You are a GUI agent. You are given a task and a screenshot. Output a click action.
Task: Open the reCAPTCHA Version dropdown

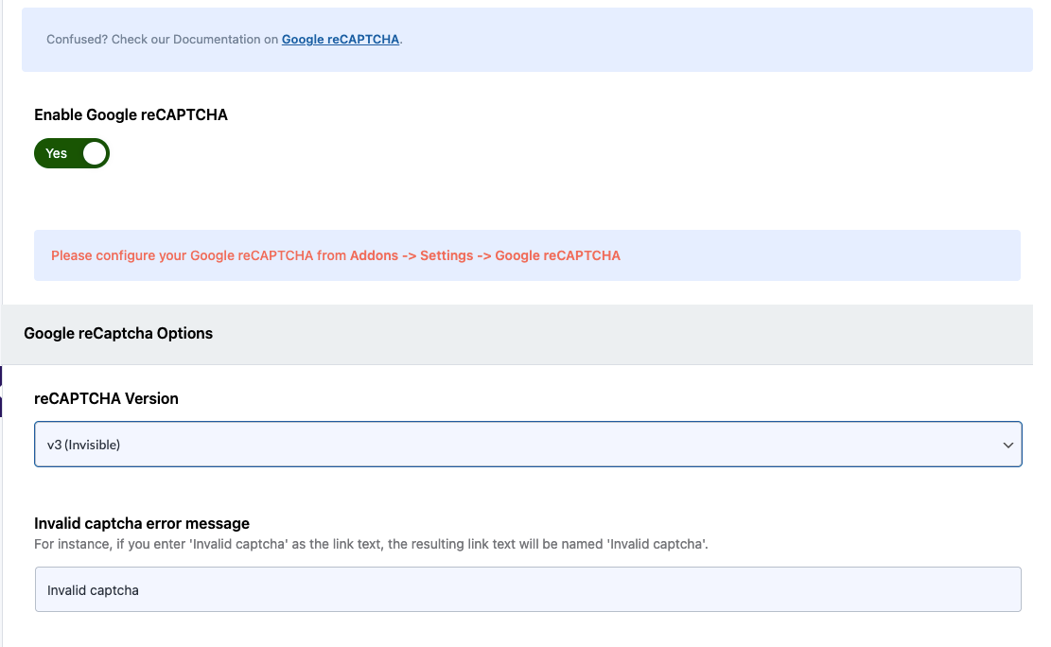click(x=528, y=445)
